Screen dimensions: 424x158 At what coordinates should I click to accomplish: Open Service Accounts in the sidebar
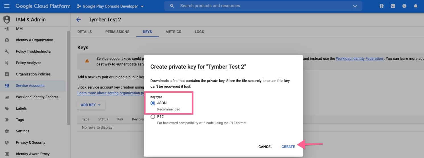click(x=30, y=86)
